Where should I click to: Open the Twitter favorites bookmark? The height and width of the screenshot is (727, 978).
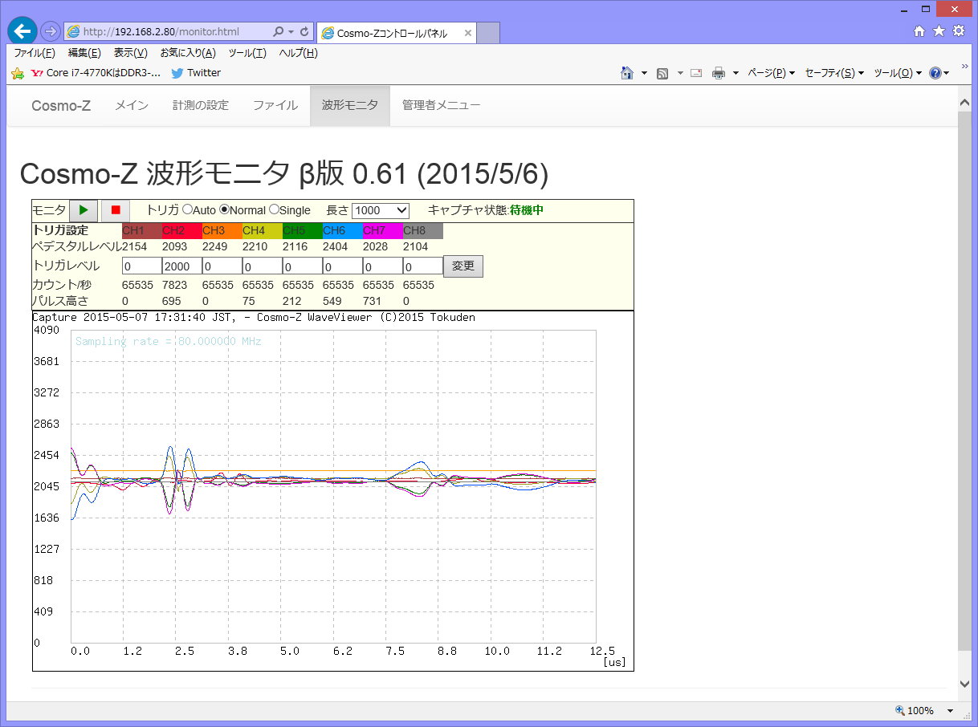tap(196, 73)
